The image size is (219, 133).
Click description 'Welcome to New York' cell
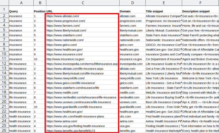coord(201,78)
